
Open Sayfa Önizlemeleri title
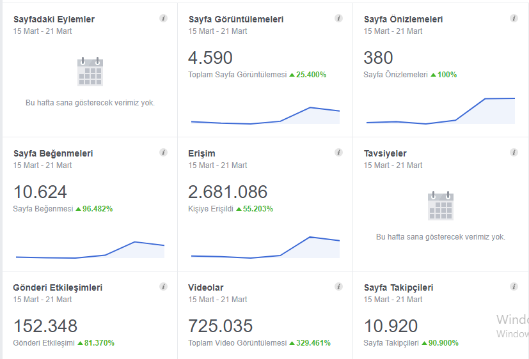pyautogui.click(x=403, y=19)
